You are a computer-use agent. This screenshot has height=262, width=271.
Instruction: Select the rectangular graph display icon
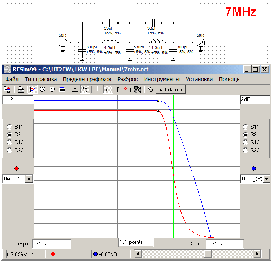tap(33, 89)
